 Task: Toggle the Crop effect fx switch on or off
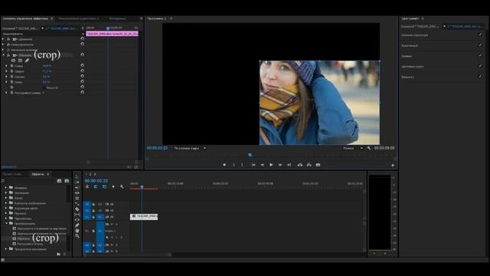pos(8,55)
